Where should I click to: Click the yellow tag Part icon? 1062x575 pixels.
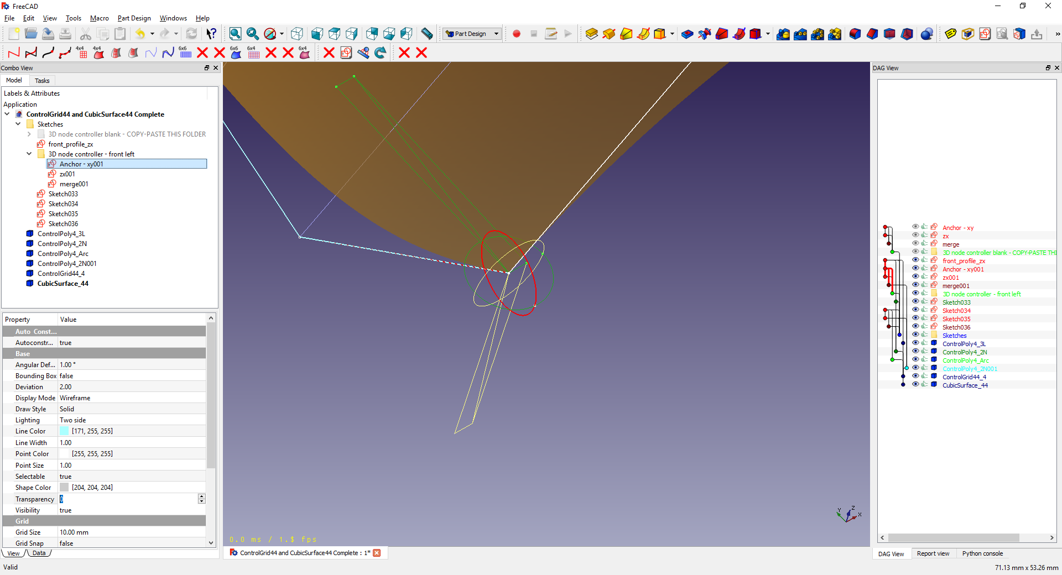(951, 34)
